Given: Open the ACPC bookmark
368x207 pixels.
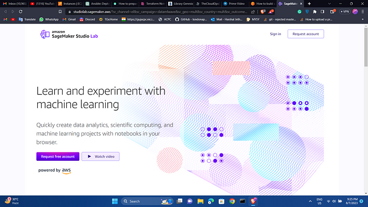Looking at the screenshot, I should [x=165, y=19].
